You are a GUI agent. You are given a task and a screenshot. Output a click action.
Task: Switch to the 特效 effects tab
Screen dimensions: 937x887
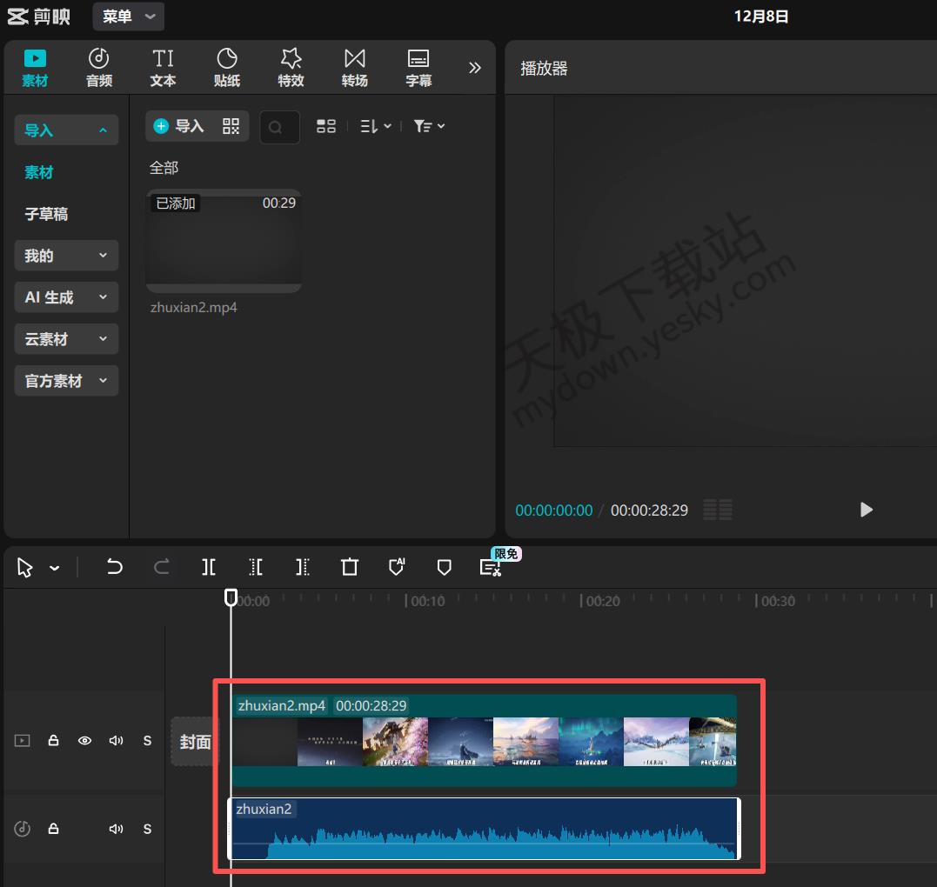click(291, 68)
